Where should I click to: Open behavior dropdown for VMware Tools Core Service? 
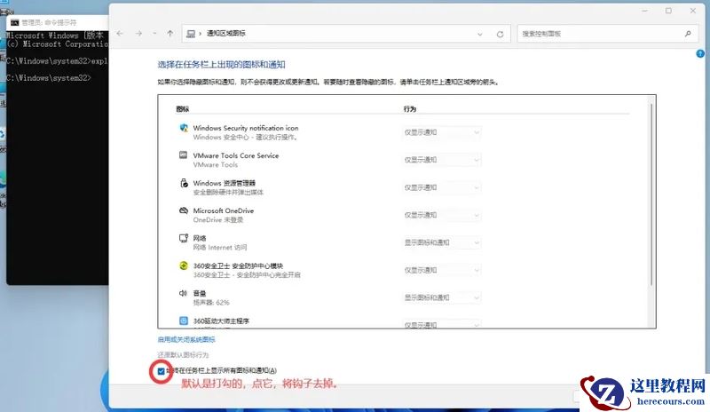(441, 160)
